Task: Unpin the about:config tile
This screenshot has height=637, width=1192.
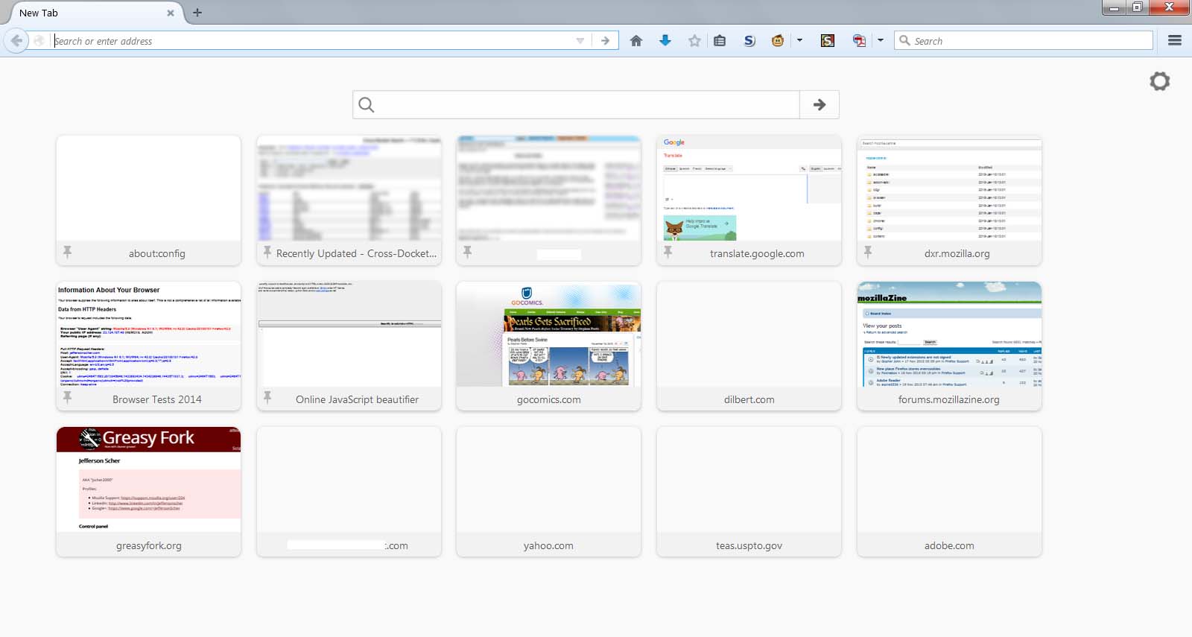Action: [67, 252]
